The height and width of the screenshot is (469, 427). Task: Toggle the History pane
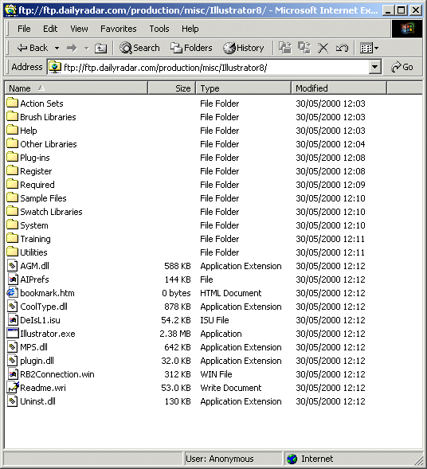244,48
